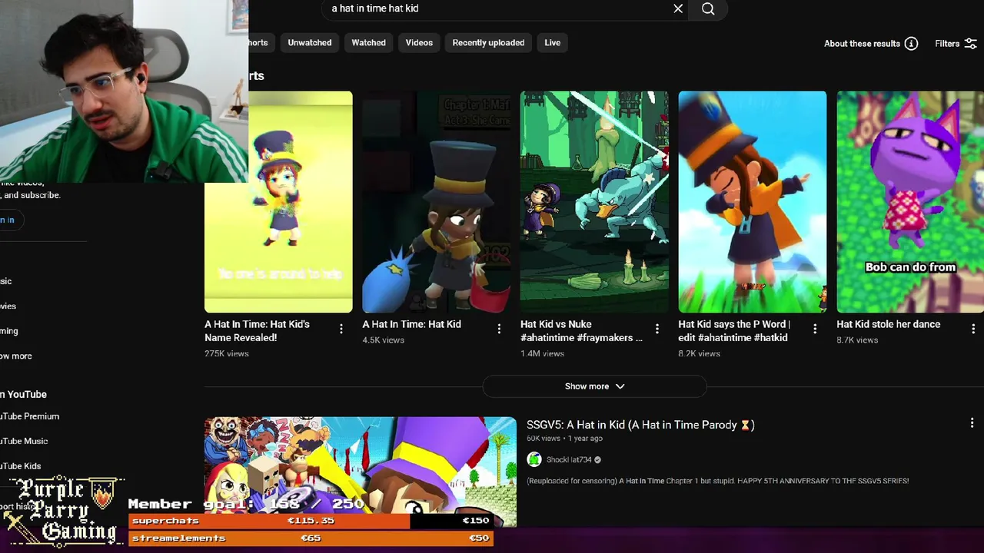
Task: Select the Recently uploaded filter chip
Action: (488, 43)
